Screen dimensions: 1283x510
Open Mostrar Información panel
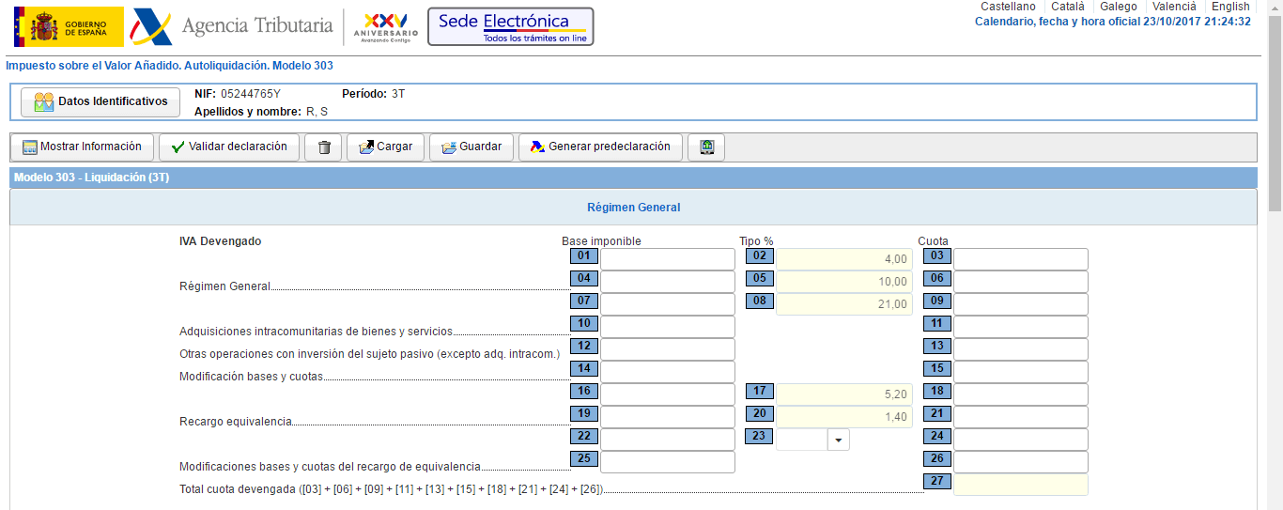click(82, 147)
